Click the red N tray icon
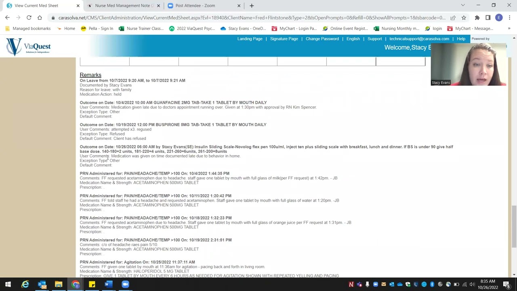 [351, 285]
